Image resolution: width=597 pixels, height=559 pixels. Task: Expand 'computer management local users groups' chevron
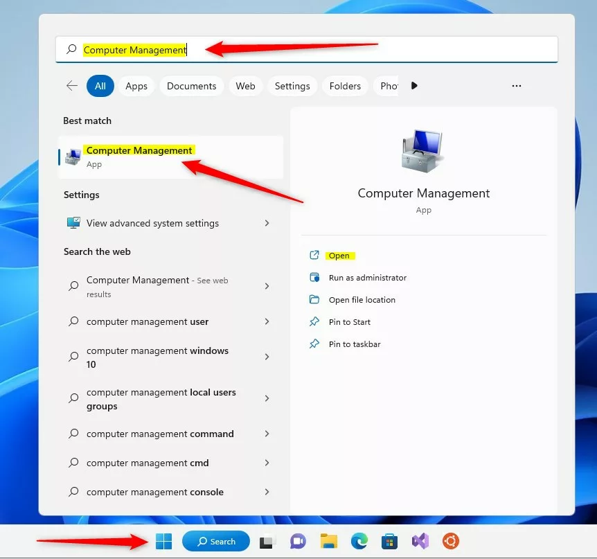267,398
